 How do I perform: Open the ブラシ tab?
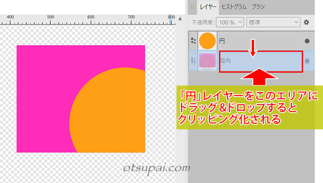point(258,7)
